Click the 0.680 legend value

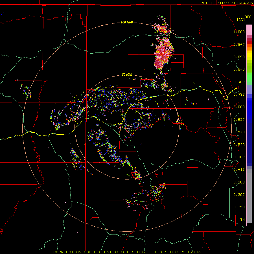(239, 107)
